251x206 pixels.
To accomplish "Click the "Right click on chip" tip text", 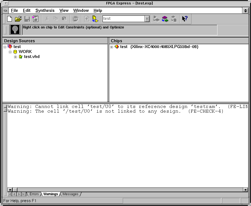I will tap(73, 27).
